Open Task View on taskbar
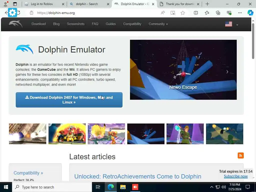The width and height of the screenshot is (256, 192). pyautogui.click(x=98, y=187)
